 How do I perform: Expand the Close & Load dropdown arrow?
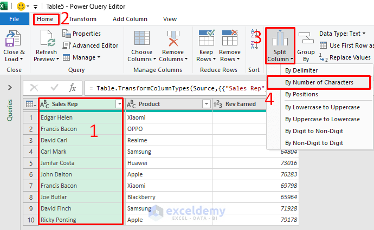[22, 59]
